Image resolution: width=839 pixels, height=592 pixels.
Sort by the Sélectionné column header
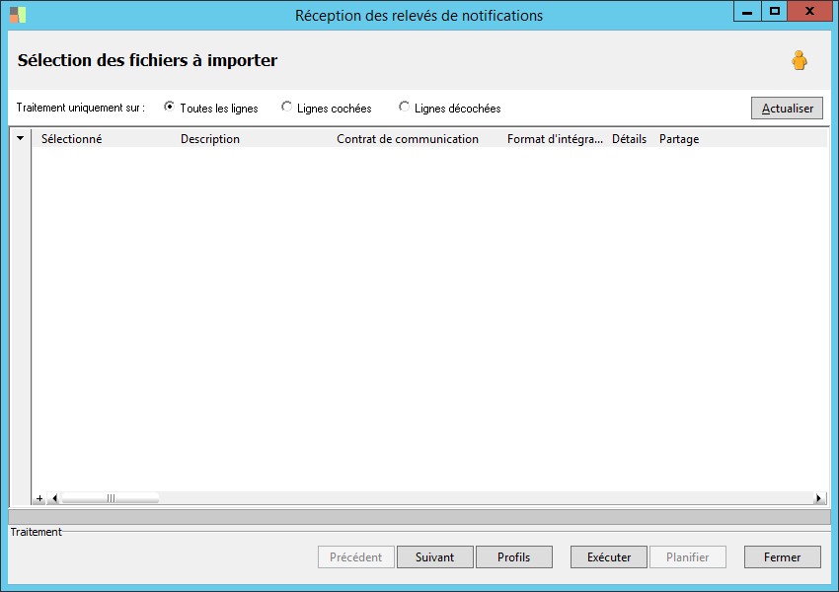(71, 139)
